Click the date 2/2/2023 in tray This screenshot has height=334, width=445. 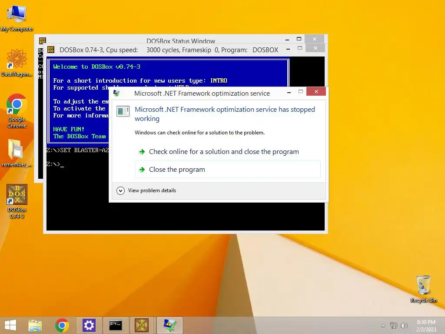point(426,330)
